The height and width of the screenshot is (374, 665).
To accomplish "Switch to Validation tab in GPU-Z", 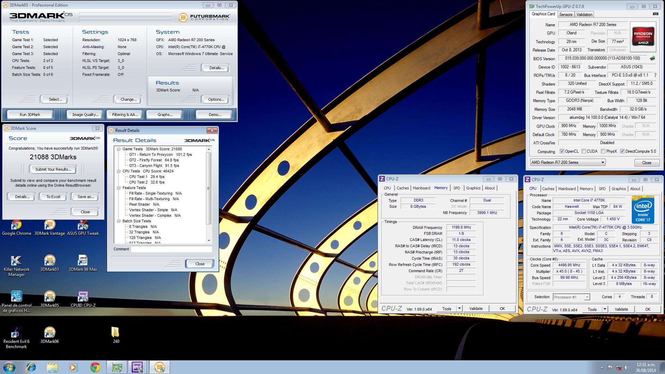I will 584,15.
